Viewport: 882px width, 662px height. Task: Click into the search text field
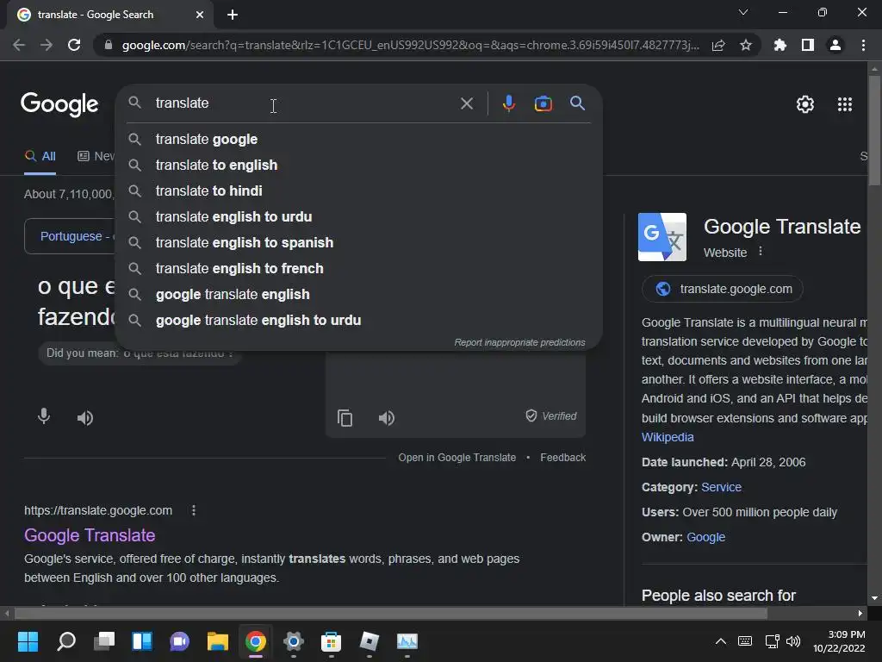[x=304, y=103]
